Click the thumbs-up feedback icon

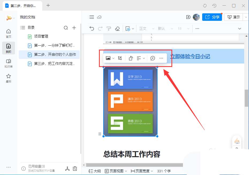237,141
